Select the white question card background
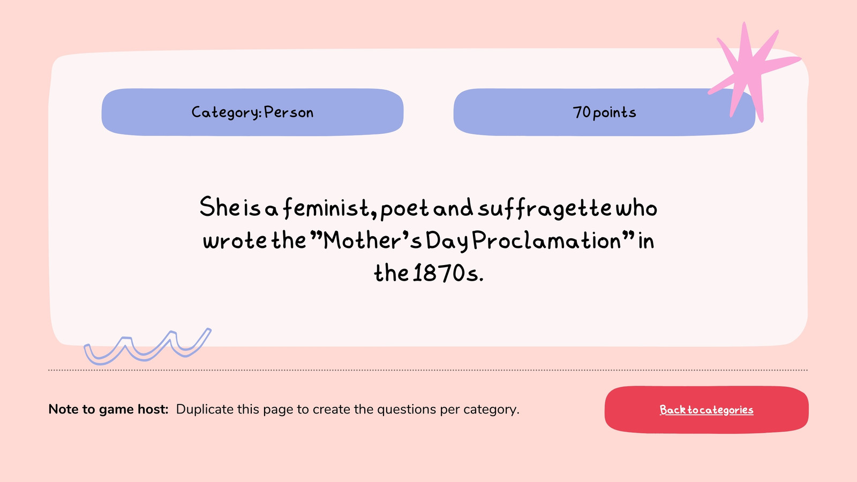This screenshot has height=482, width=857. tap(428, 197)
